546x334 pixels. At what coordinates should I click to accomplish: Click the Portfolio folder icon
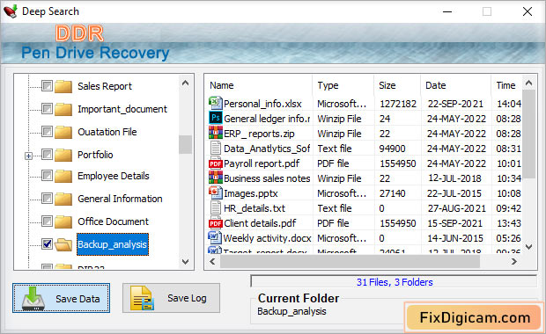click(63, 155)
